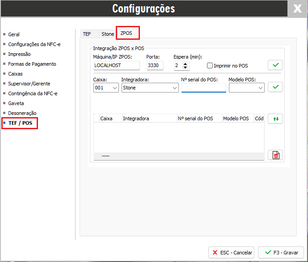This screenshot has height=262, width=308.
Task: Click the green up-down arrows reorder icon
Action: (275, 119)
